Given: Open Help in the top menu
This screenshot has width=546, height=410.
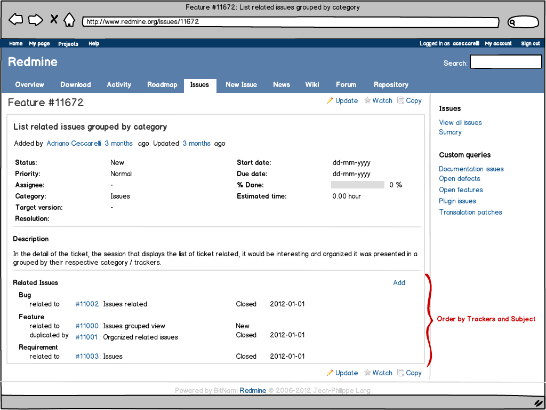Looking at the screenshot, I should coord(94,44).
